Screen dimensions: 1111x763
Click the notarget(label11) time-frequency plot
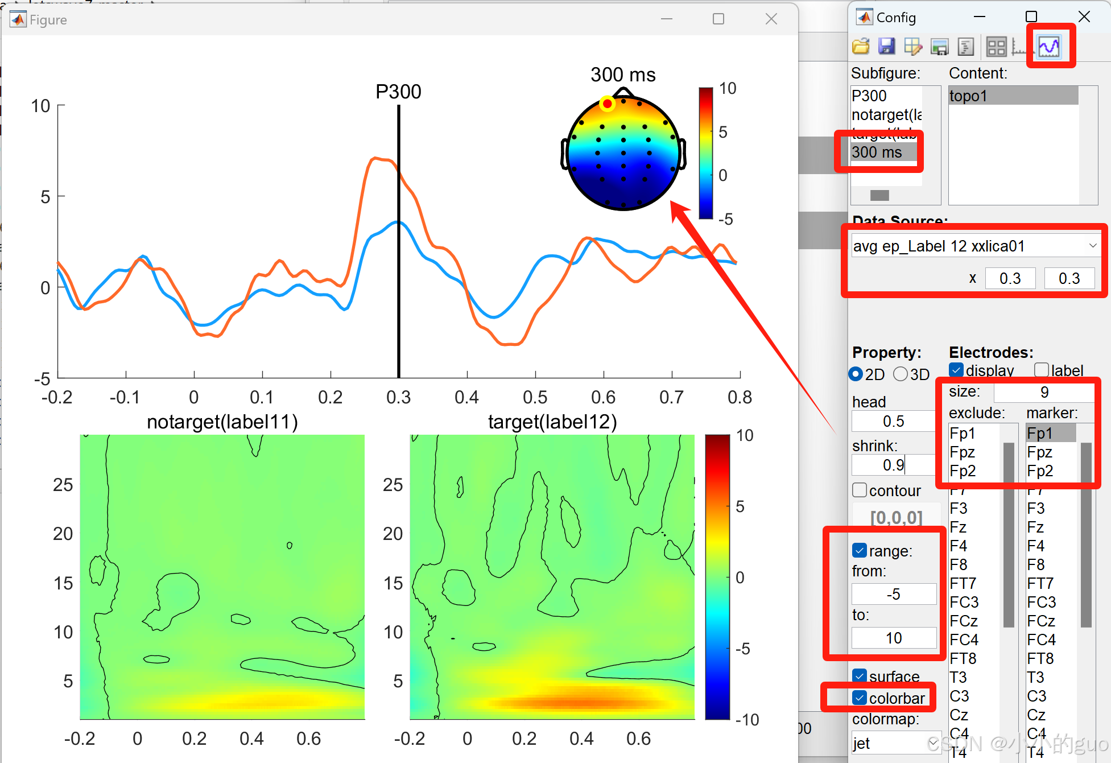coord(222,577)
